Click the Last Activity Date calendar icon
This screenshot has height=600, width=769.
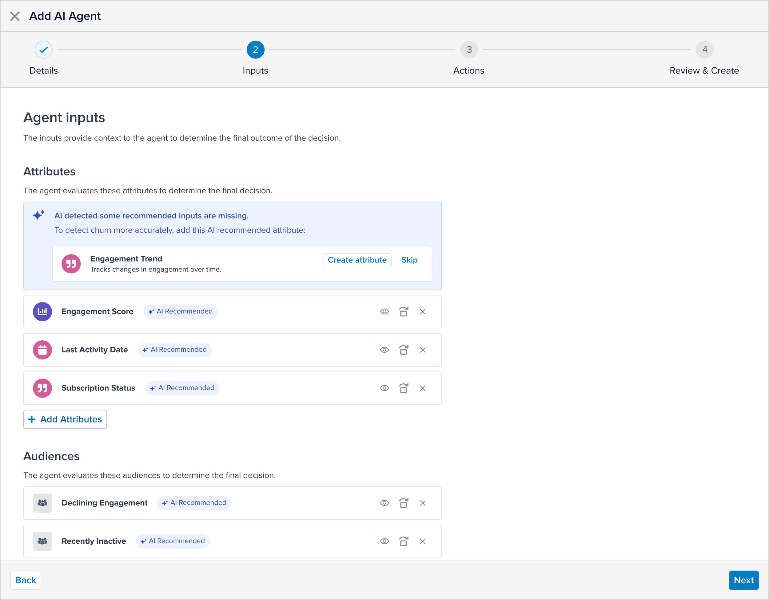42,350
